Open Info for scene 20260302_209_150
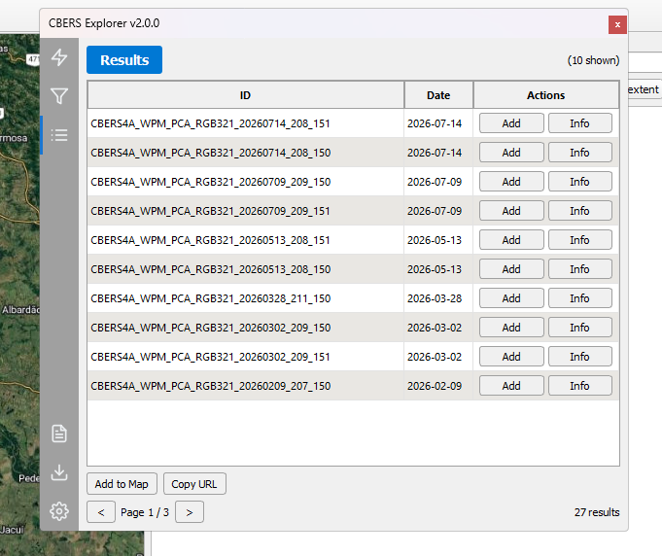The height and width of the screenshot is (556, 662). coord(579,328)
